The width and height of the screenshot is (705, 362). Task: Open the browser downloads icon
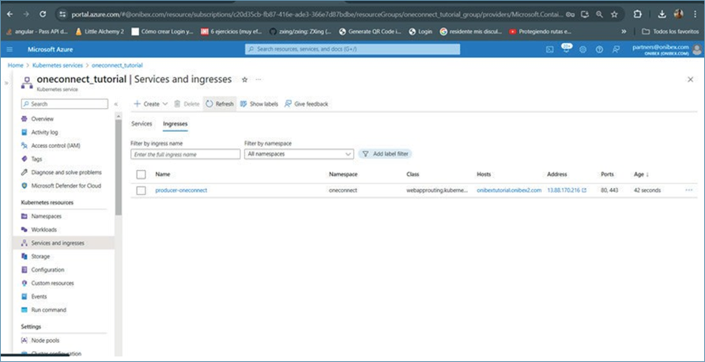[x=662, y=14]
